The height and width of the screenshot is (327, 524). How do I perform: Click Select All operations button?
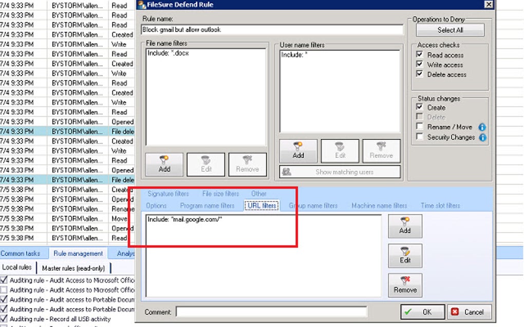click(450, 30)
